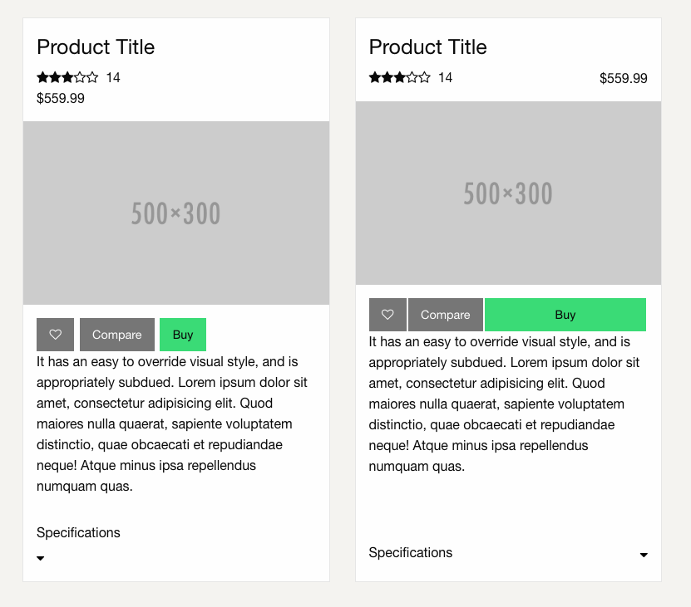The height and width of the screenshot is (607, 691).
Task: Open Specifications label in right card
Action: pyautogui.click(x=410, y=552)
